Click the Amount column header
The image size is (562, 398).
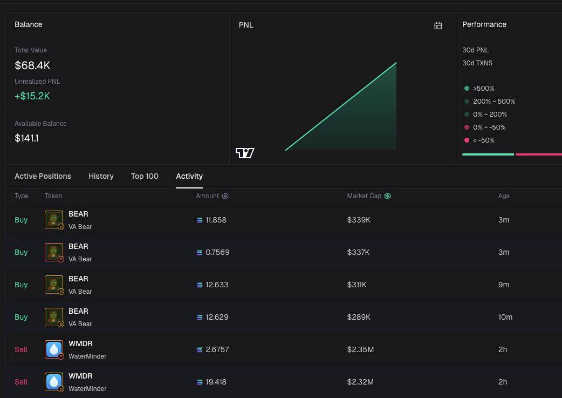point(207,196)
